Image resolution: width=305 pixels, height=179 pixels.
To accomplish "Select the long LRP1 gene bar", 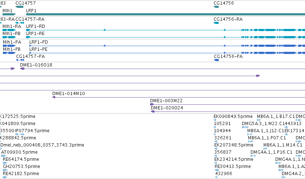I will click(x=166, y=14).
